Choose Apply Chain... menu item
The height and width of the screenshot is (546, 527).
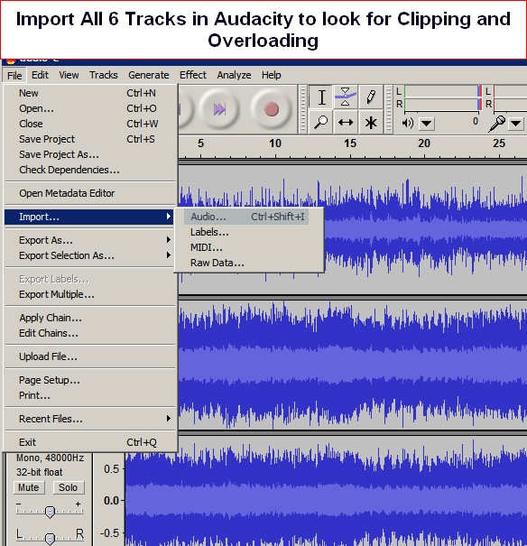[x=89, y=318]
